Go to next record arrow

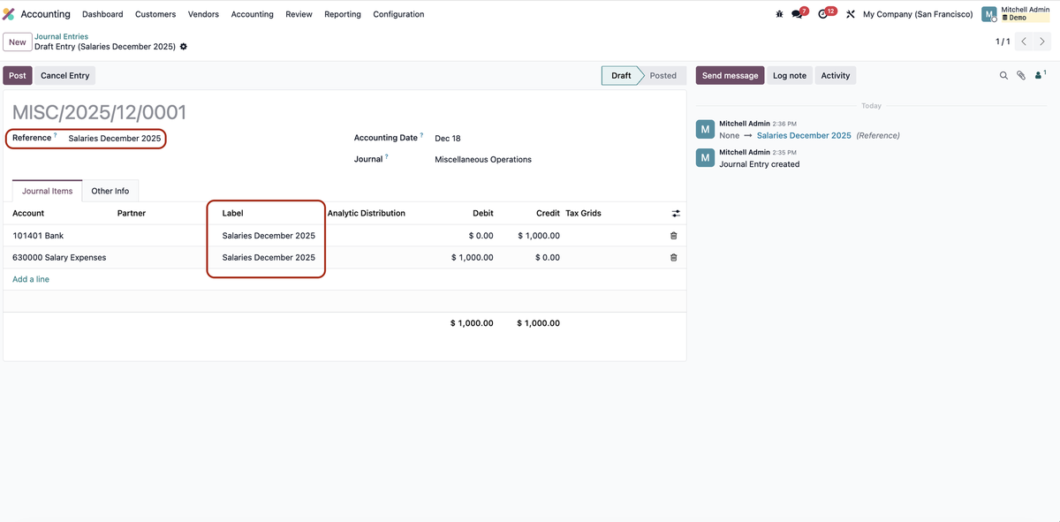point(1043,42)
